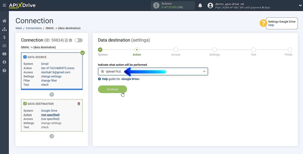Open the YouTube video sidebar icon
This screenshot has height=154, width=303.
4,54
